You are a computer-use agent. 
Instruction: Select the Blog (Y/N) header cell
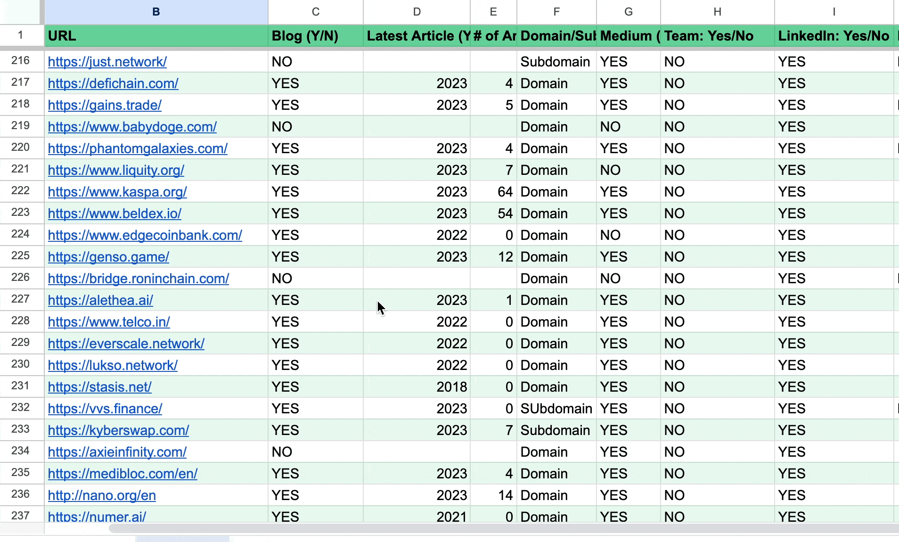tap(316, 36)
